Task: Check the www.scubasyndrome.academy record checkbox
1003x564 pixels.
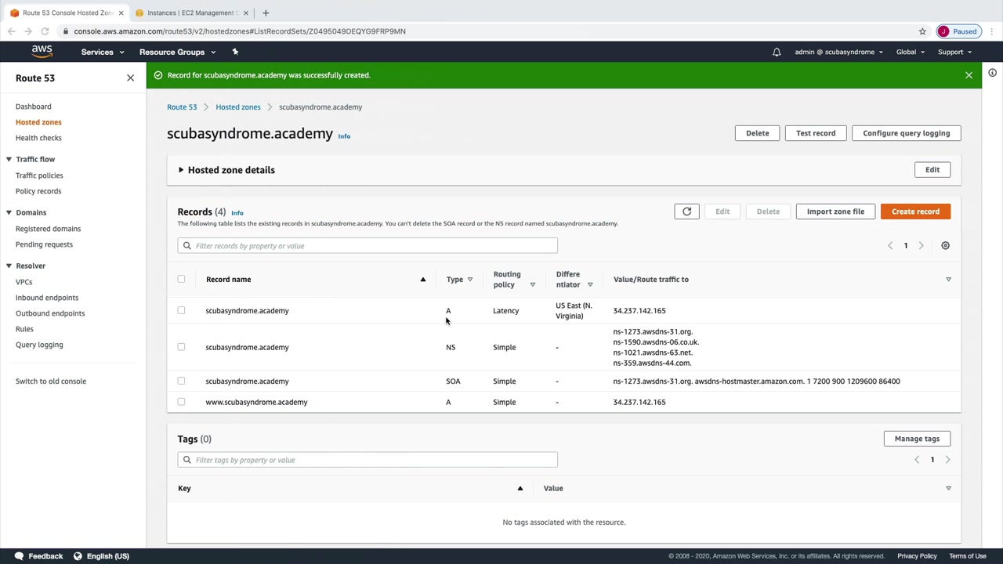Action: [181, 402]
